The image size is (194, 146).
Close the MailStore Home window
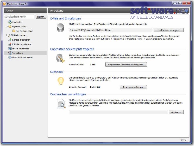coord(187,3)
